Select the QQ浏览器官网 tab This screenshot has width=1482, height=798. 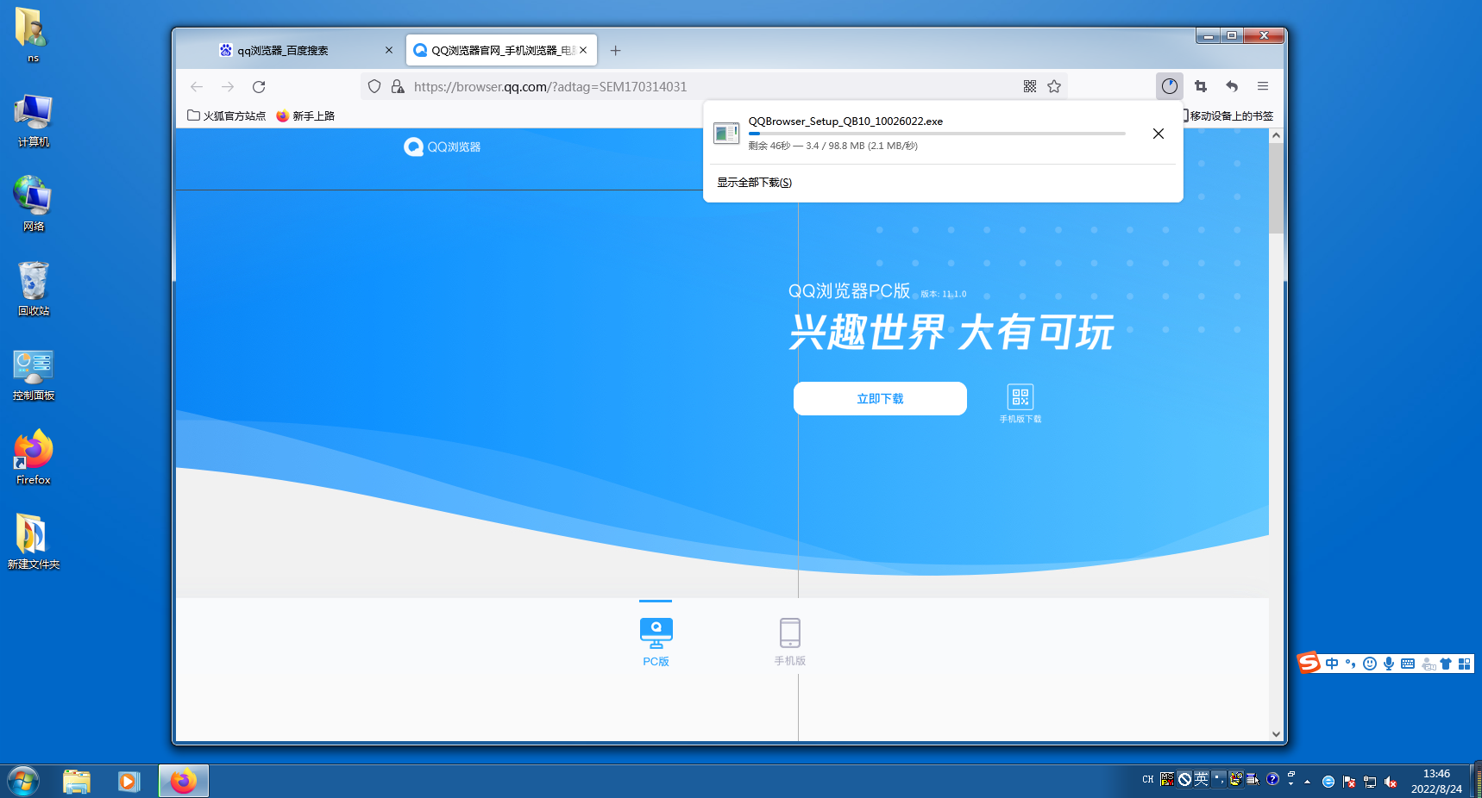(x=501, y=50)
